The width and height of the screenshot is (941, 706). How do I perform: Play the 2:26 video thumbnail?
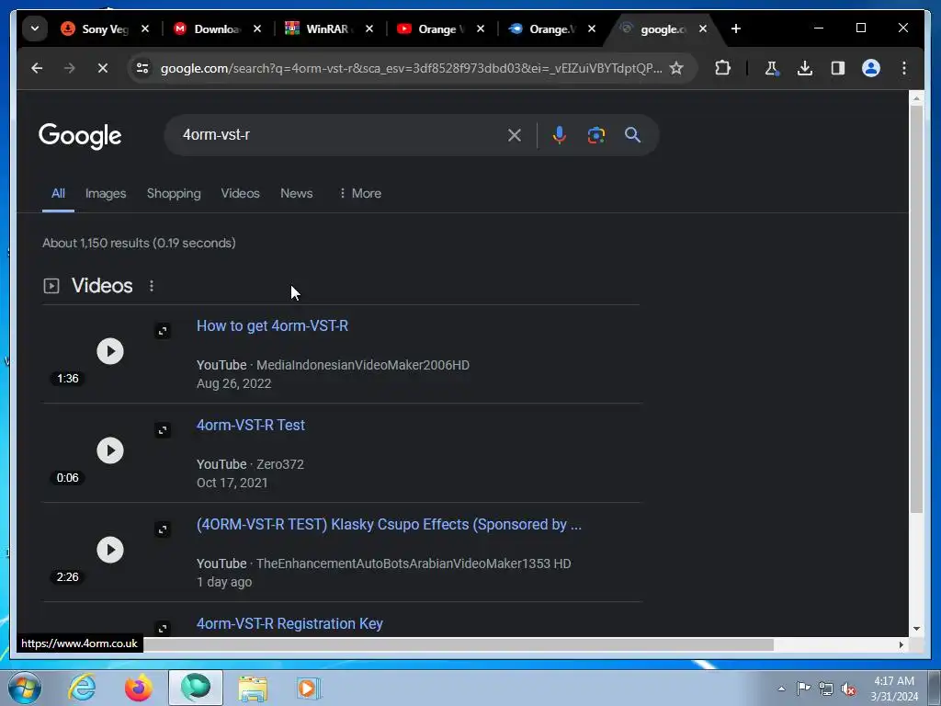click(x=110, y=550)
